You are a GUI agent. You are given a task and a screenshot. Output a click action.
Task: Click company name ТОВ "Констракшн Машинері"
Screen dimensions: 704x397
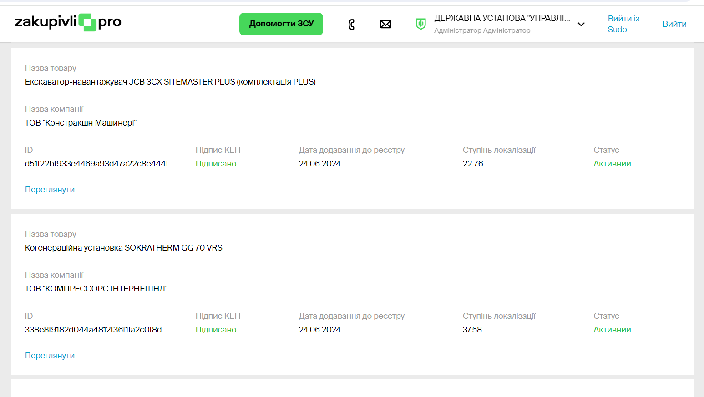click(81, 123)
